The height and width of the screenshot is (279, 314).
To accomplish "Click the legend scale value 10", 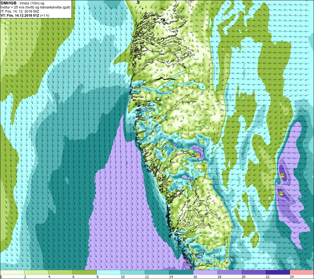I will tap(122, 277).
